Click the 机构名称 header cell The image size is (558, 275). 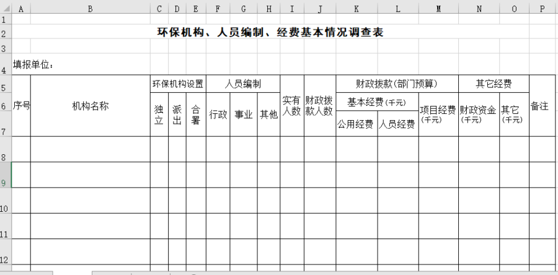pos(90,106)
